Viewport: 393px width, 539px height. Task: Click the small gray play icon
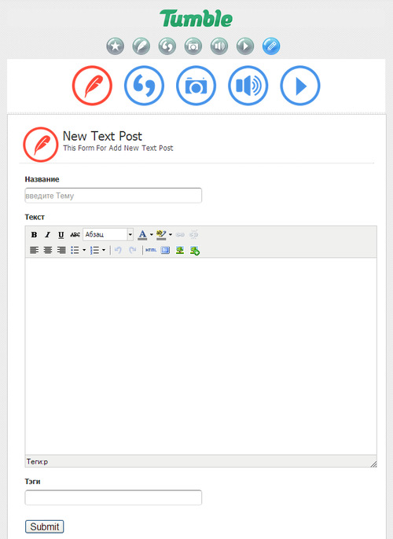click(245, 46)
